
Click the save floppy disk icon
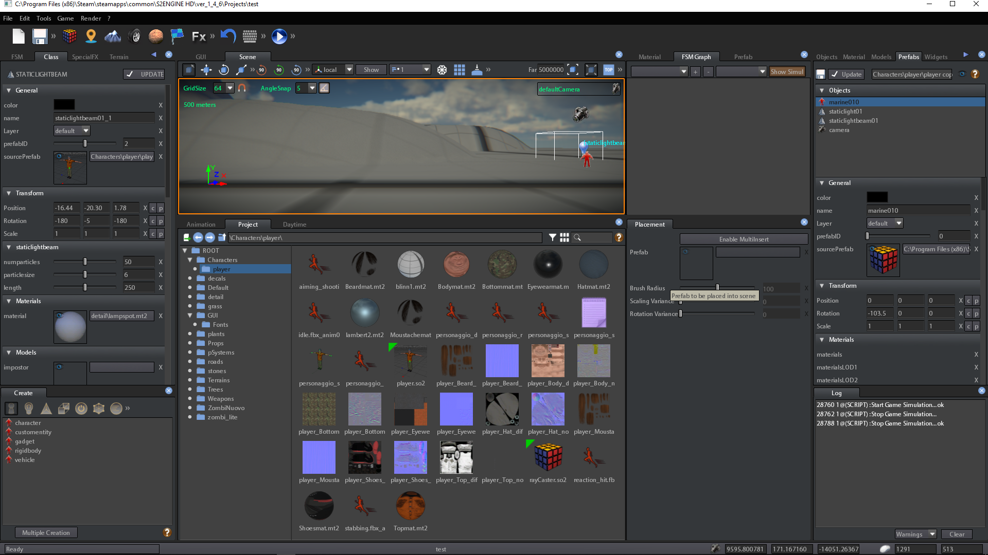tap(40, 36)
